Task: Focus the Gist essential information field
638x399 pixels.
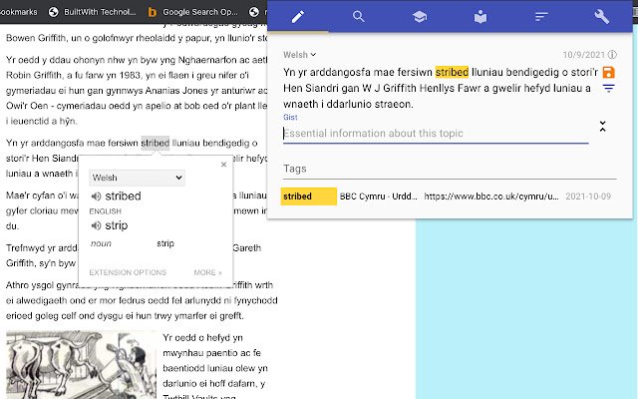Action: tap(436, 134)
